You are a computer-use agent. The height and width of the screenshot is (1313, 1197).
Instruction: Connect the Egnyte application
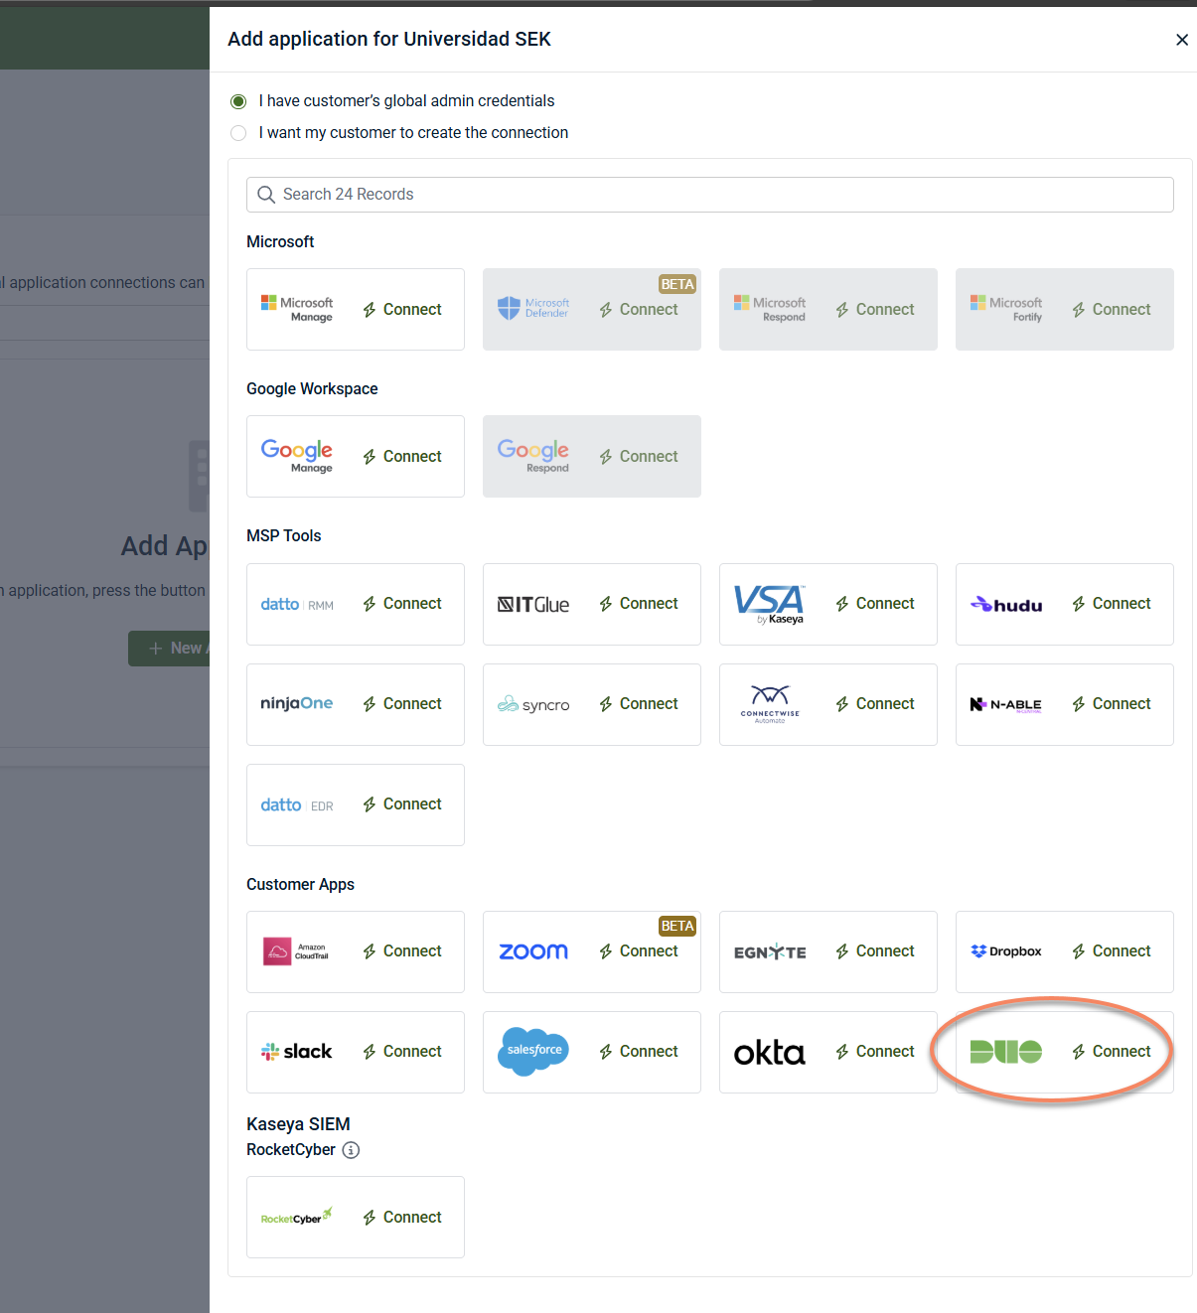[875, 951]
